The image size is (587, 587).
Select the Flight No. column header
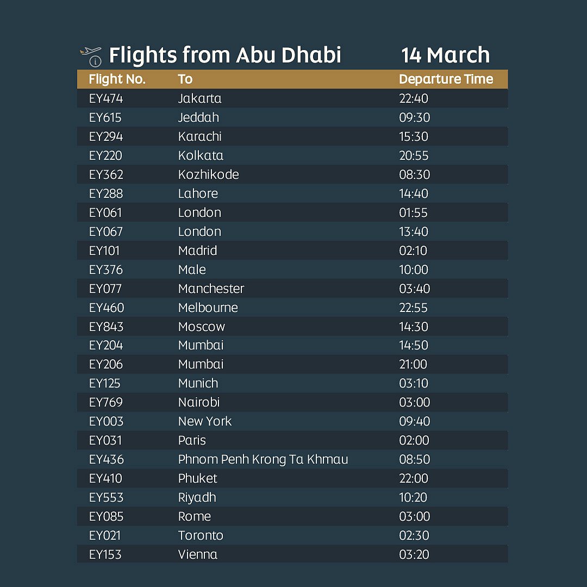117,79
